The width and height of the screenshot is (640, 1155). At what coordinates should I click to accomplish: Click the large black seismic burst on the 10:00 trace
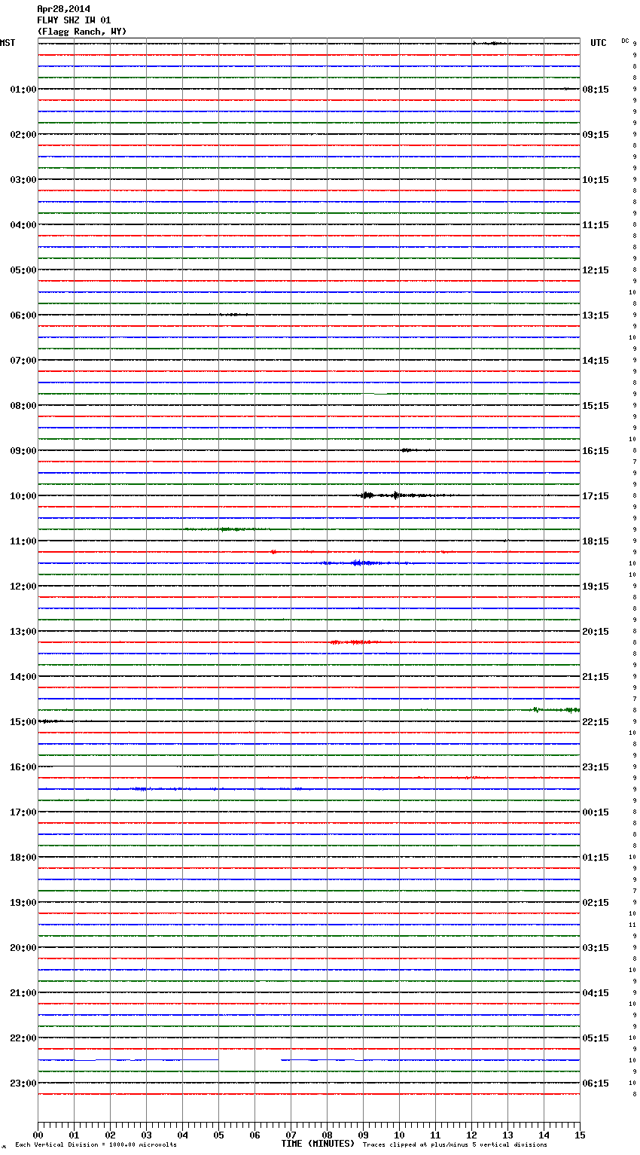(x=367, y=495)
